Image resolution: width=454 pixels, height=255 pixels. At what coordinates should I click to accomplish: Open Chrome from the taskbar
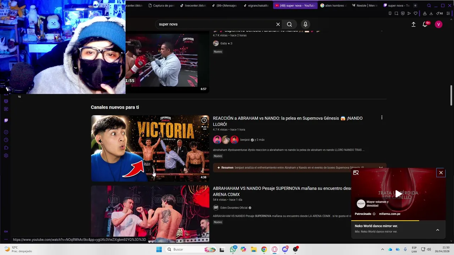point(264,249)
